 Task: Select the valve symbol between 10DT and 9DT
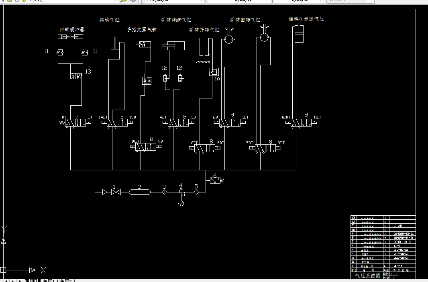click(146, 147)
